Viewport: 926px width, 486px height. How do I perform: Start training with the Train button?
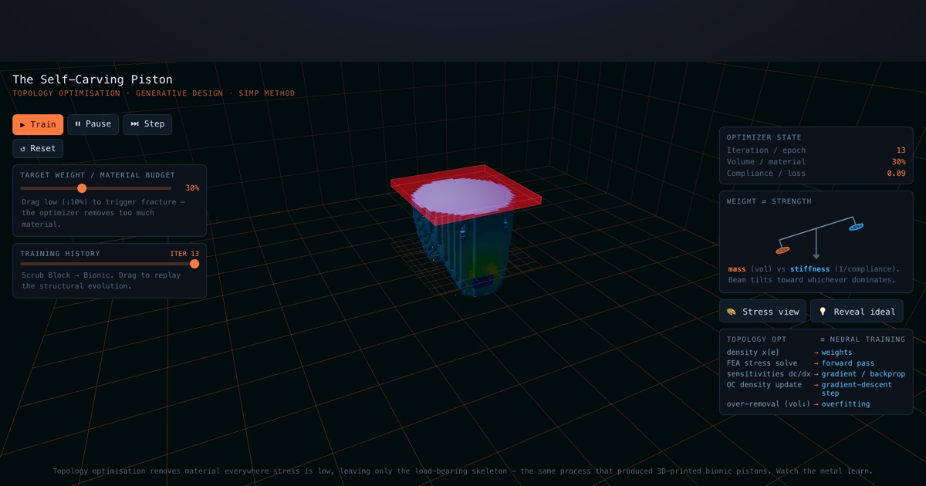[x=38, y=124]
